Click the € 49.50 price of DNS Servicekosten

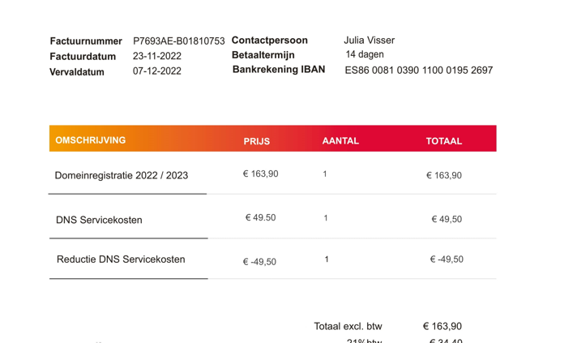tap(260, 218)
